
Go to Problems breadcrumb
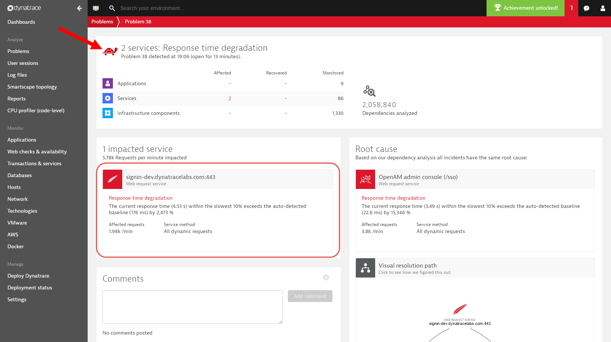coord(102,21)
